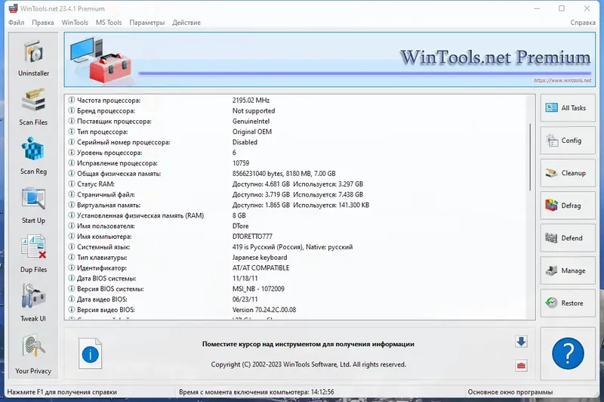Select the Частота процессора row
This screenshot has height=402, width=604.
tap(296, 100)
